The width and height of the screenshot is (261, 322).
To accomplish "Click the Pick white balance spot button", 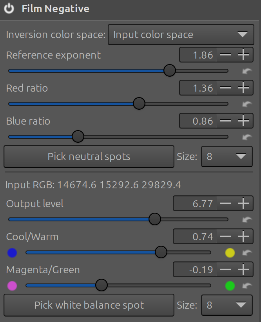I will click(89, 305).
